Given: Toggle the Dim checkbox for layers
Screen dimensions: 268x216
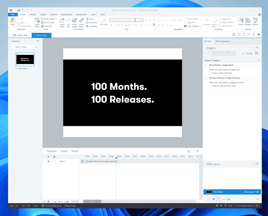Looking at the screenshot, I should point(224,199).
